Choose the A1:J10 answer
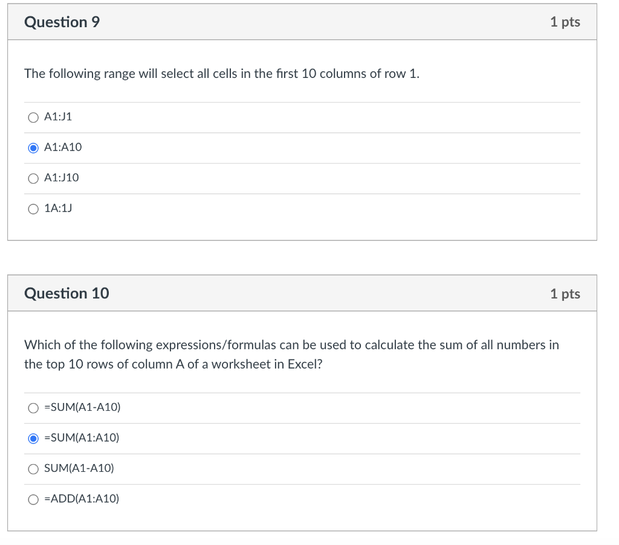Viewport: 619px width, 545px height. click(33, 178)
